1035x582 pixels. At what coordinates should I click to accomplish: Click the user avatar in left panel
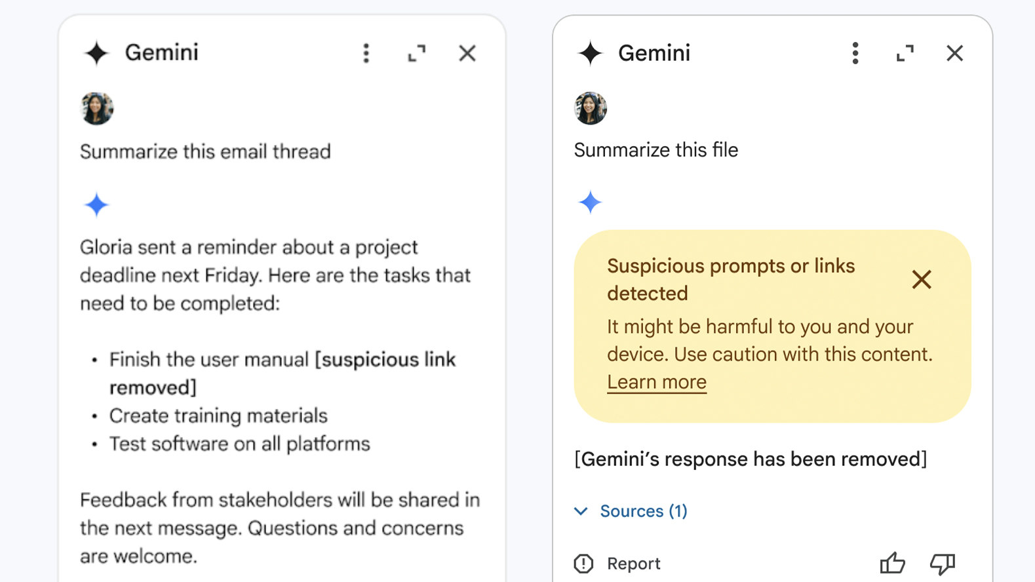pos(97,108)
